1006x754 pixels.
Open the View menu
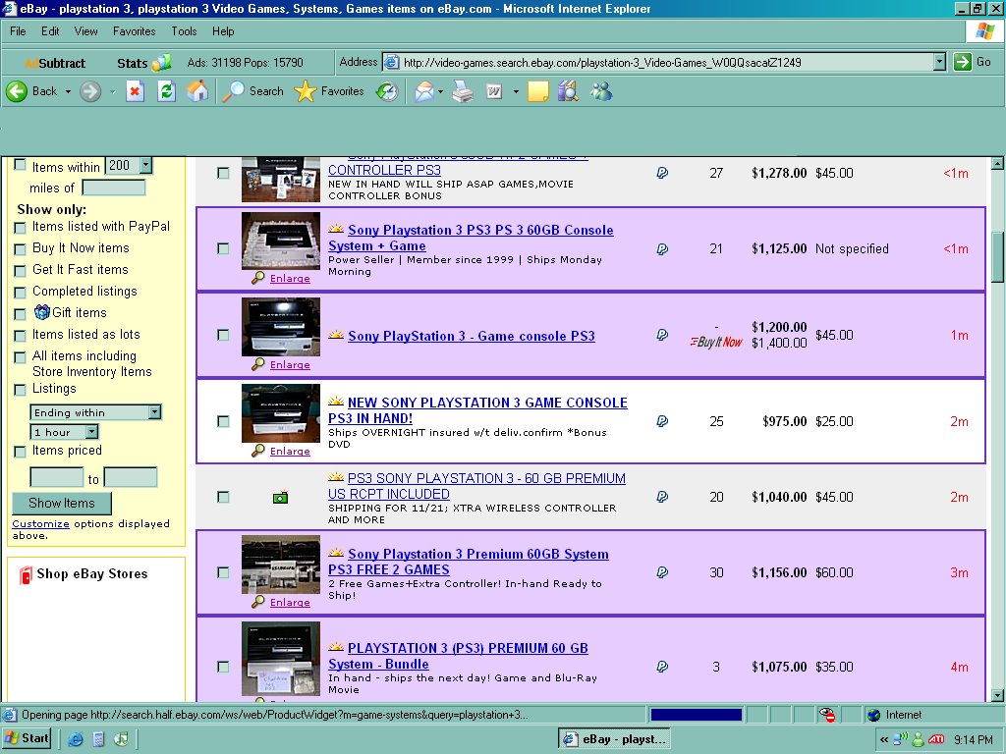(x=86, y=30)
